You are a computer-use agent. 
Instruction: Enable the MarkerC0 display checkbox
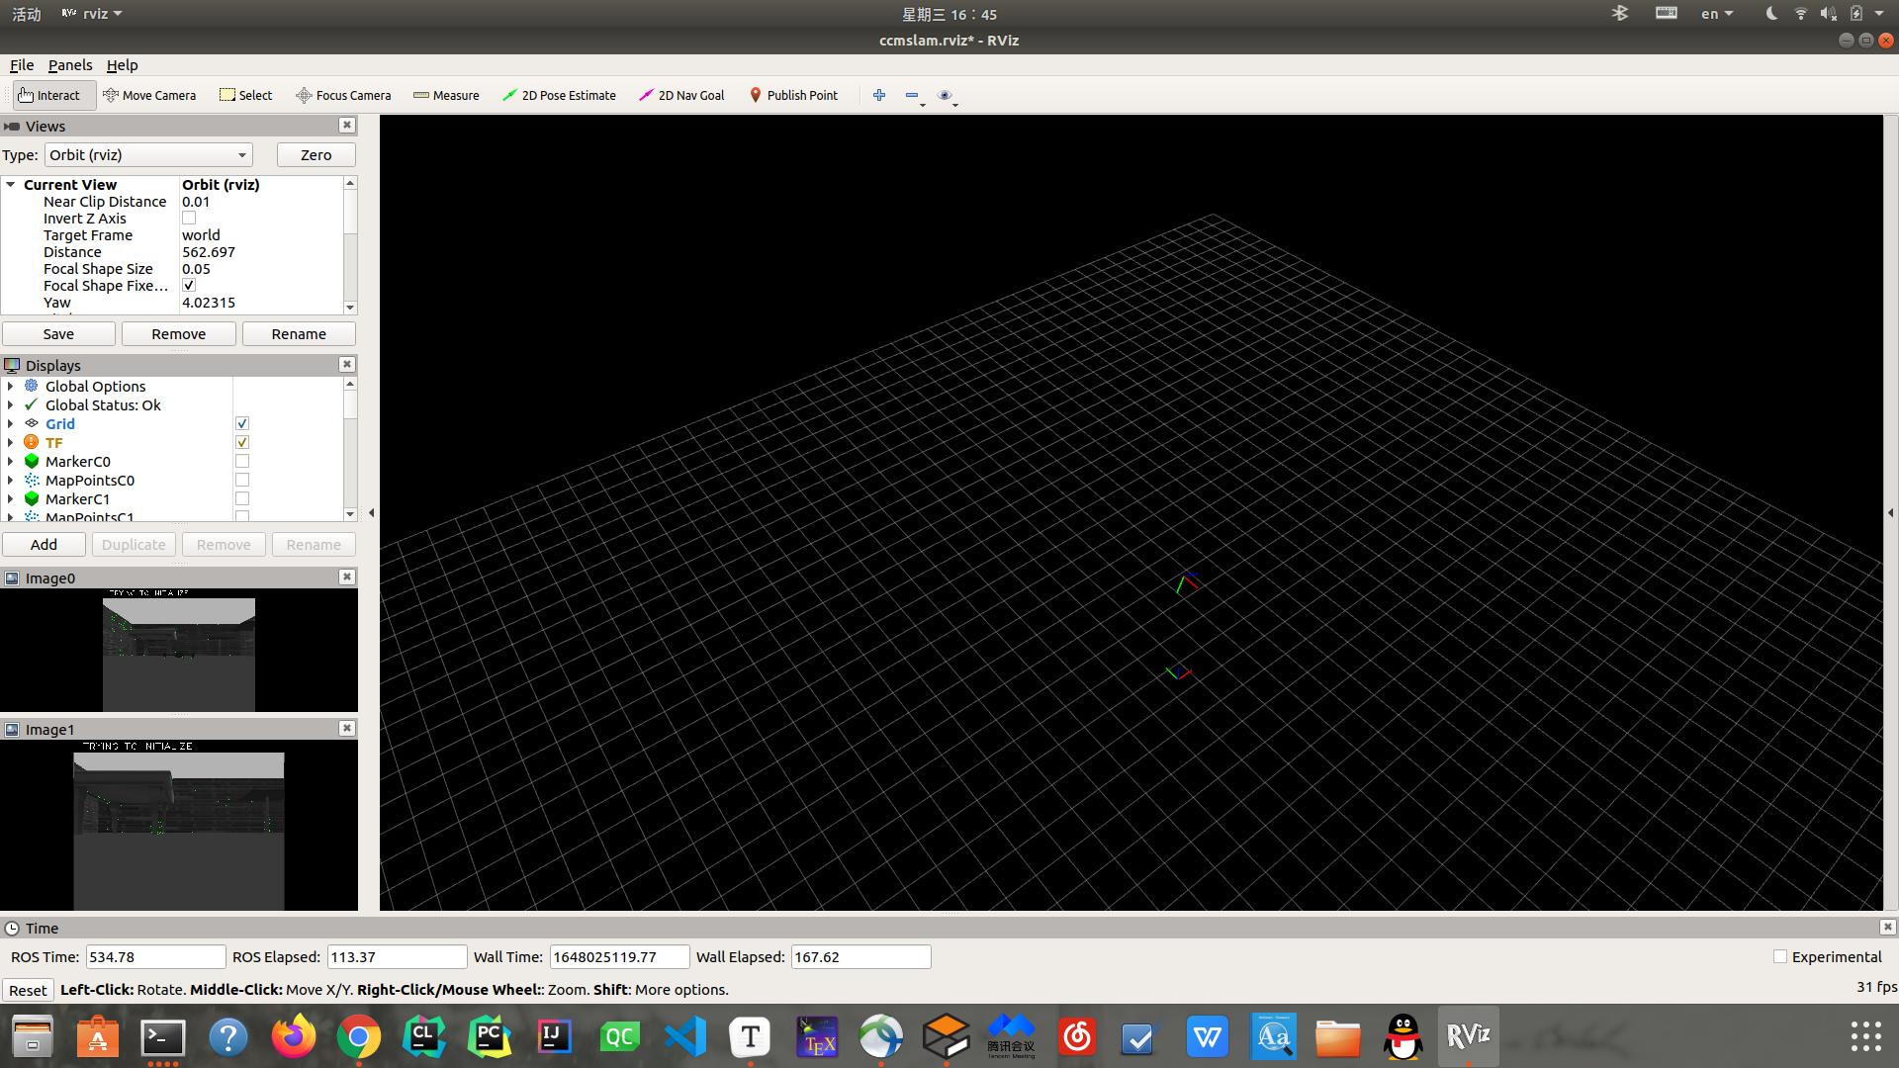pyautogui.click(x=242, y=462)
